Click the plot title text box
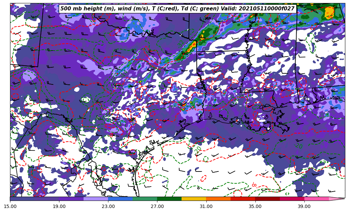Image resolution: width=348 pixels, height=212 pixels. point(177,9)
